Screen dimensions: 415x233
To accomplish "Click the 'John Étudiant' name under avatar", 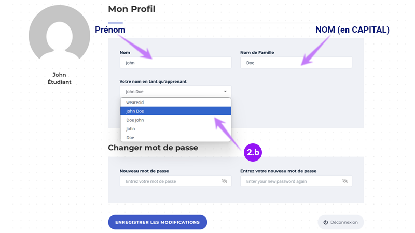I will coord(59,79).
